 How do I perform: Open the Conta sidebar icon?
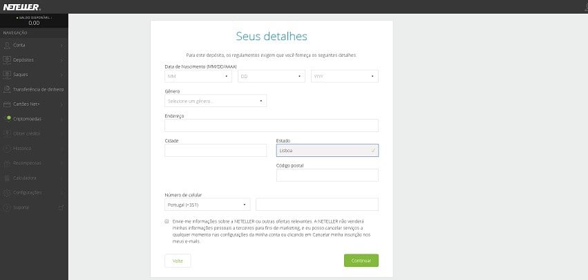[x=7, y=45]
